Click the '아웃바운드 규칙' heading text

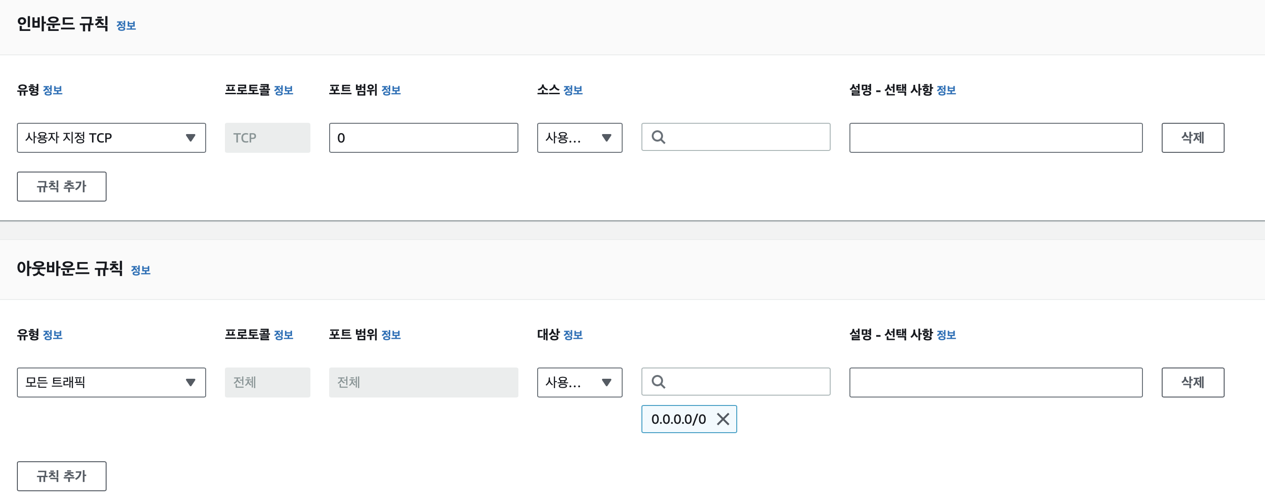coord(70,269)
